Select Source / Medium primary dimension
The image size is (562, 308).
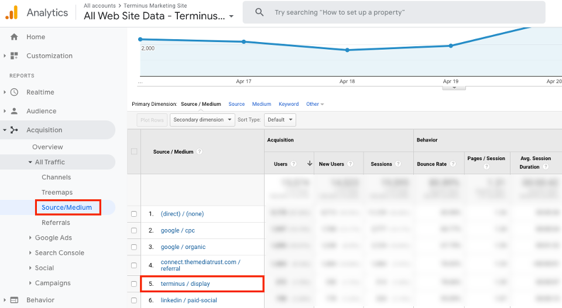pos(201,104)
